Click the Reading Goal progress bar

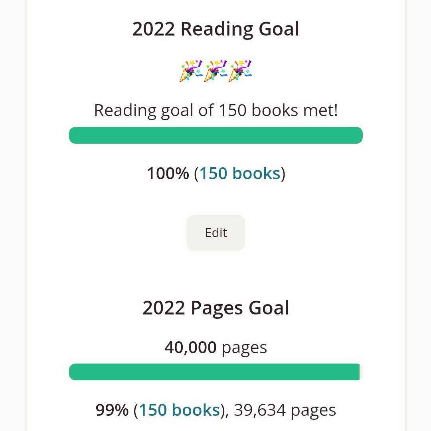[215, 135]
